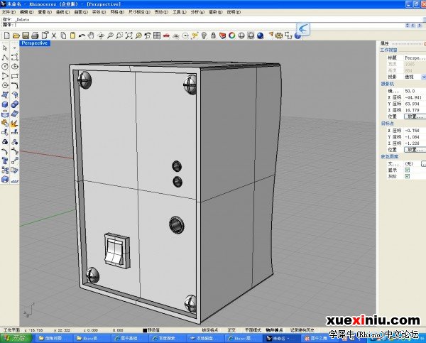Click the Paste clipboard icon
This screenshot has height=343, width=426.
coord(72,36)
